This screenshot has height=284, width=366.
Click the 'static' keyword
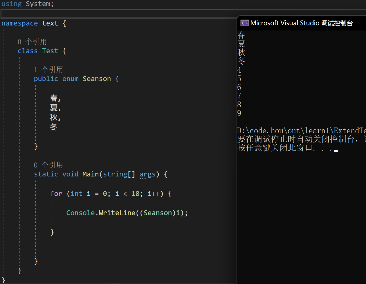pyautogui.click(x=46, y=174)
